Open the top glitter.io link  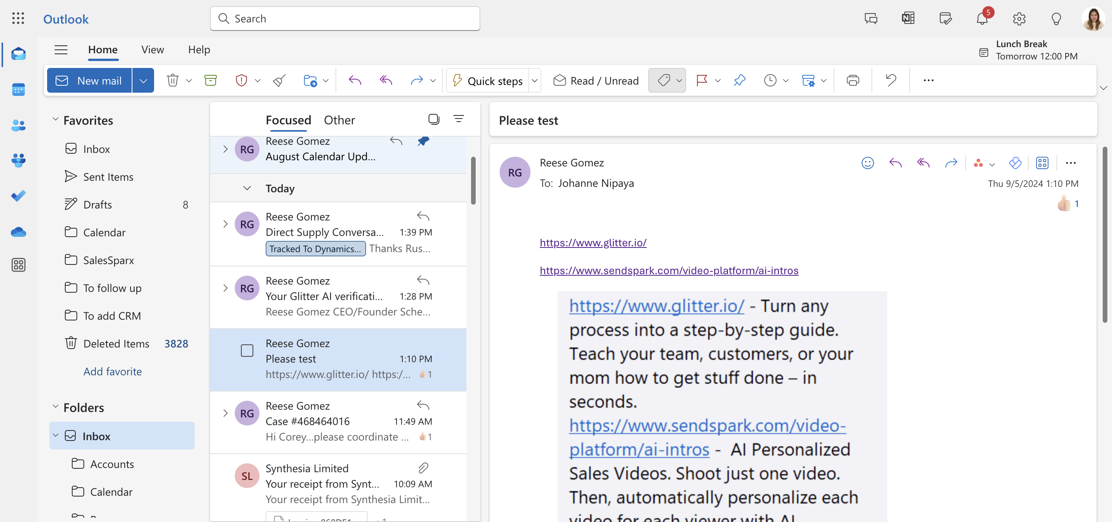coord(593,242)
